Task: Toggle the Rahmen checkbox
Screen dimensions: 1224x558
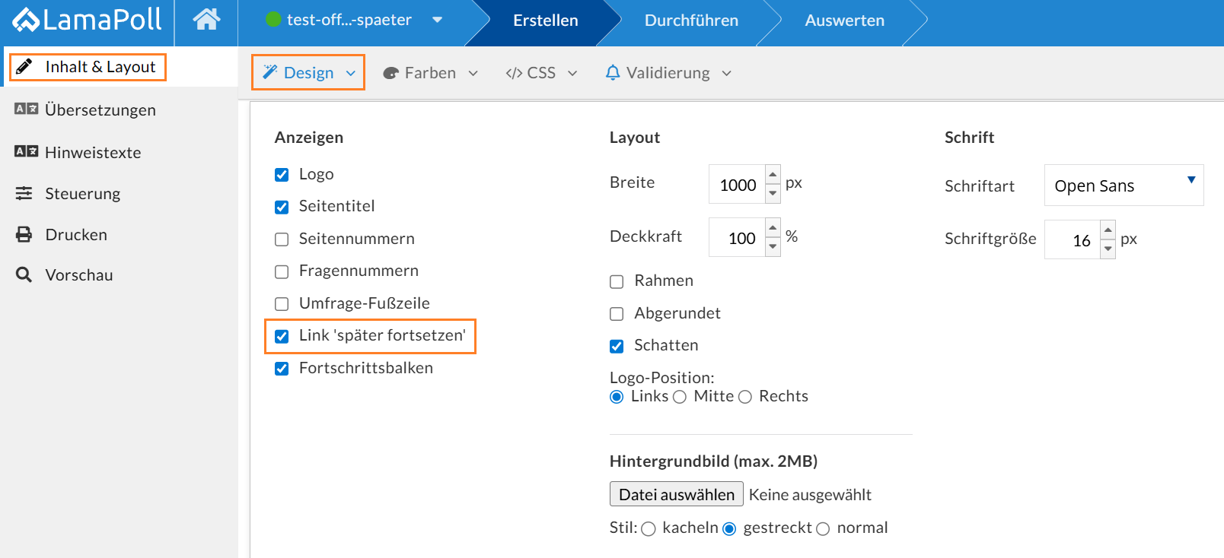Action: tap(617, 281)
